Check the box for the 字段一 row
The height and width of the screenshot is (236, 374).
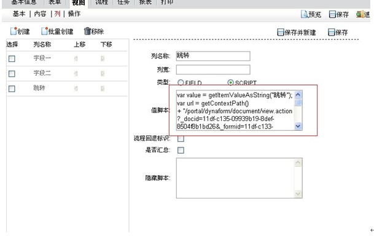pyautogui.click(x=12, y=59)
